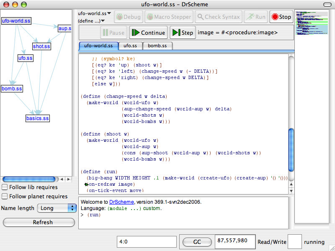The image size is (335, 251).
Task: Click definitions scroll down arrow
Action: tap(291, 191)
